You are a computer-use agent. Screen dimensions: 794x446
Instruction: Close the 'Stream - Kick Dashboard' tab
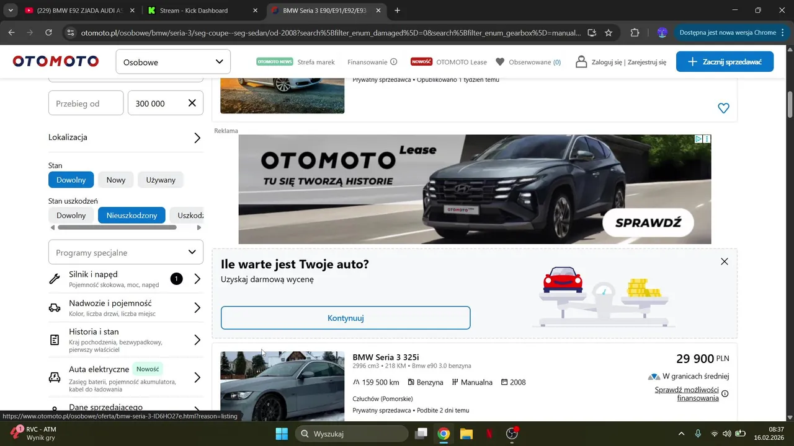pos(256,11)
